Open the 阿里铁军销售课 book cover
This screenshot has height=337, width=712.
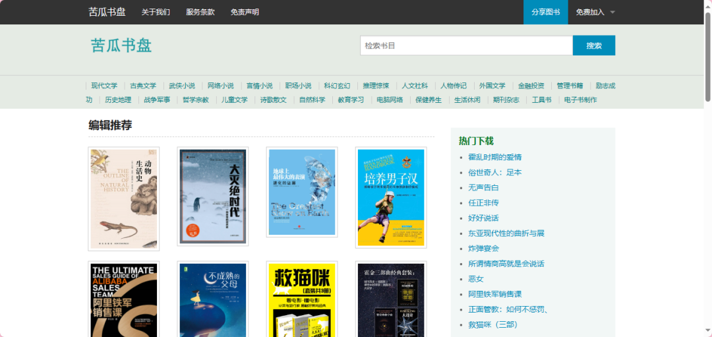[x=124, y=300]
